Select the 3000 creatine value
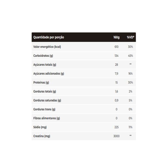The image size is (166, 166). (116, 136)
